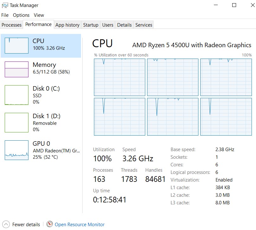Screen dimensions: 256x230
Task: Select Disk 0 (C:) SSD entry
Action: coord(41,95)
